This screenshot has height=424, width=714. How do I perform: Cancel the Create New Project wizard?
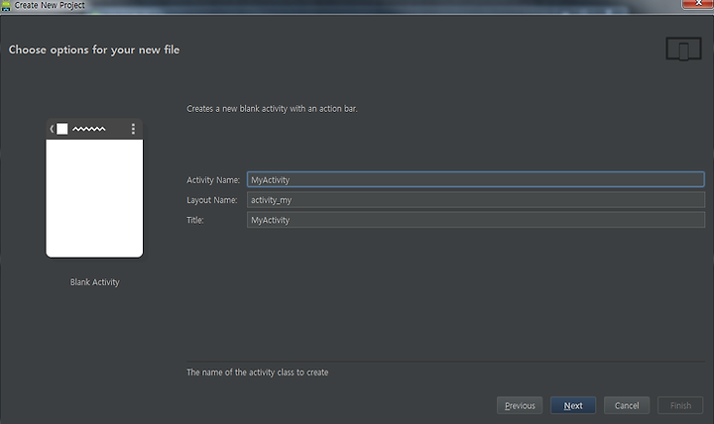[627, 405]
